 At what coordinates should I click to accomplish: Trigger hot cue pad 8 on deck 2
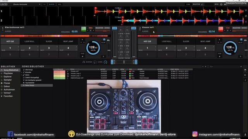point(205,54)
